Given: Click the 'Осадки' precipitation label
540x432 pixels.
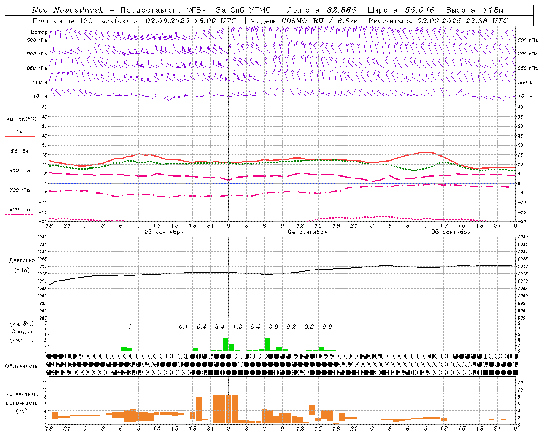Looking at the screenshot, I should click(22, 332).
